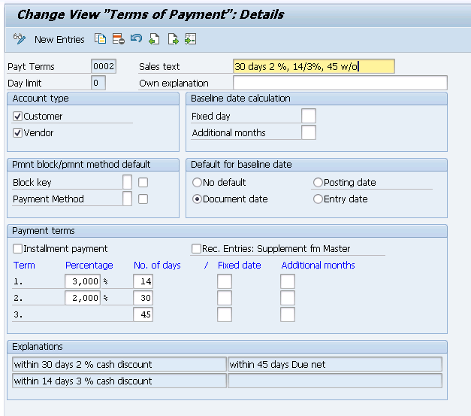Select the No default radio button
The image size is (471, 416).
coord(197,182)
